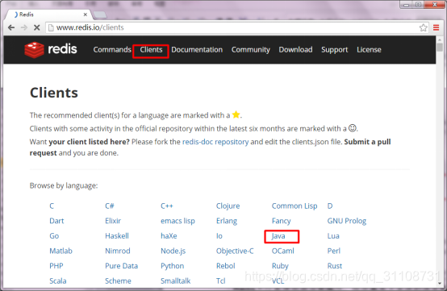Browse clients for Common Lisp

[x=295, y=206]
